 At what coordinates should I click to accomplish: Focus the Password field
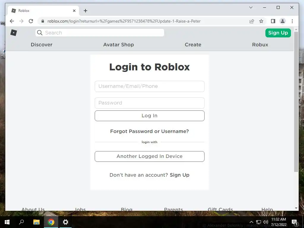coord(150,103)
